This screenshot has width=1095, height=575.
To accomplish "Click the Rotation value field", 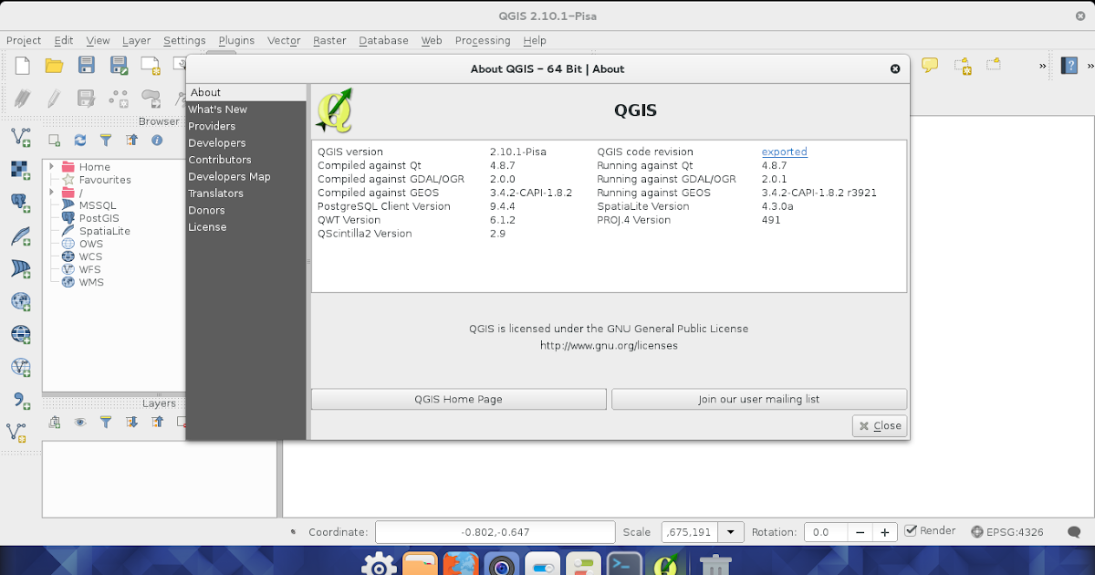I will tap(827, 532).
